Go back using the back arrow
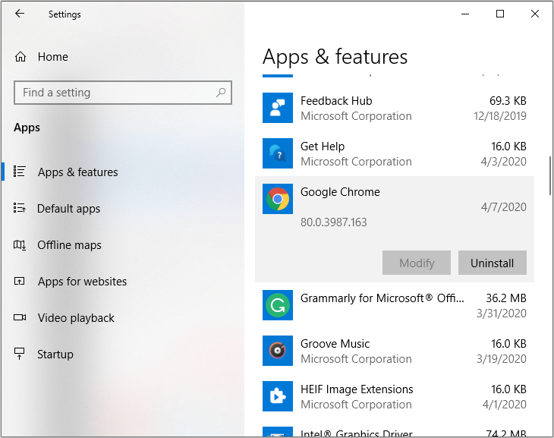 click(x=20, y=14)
